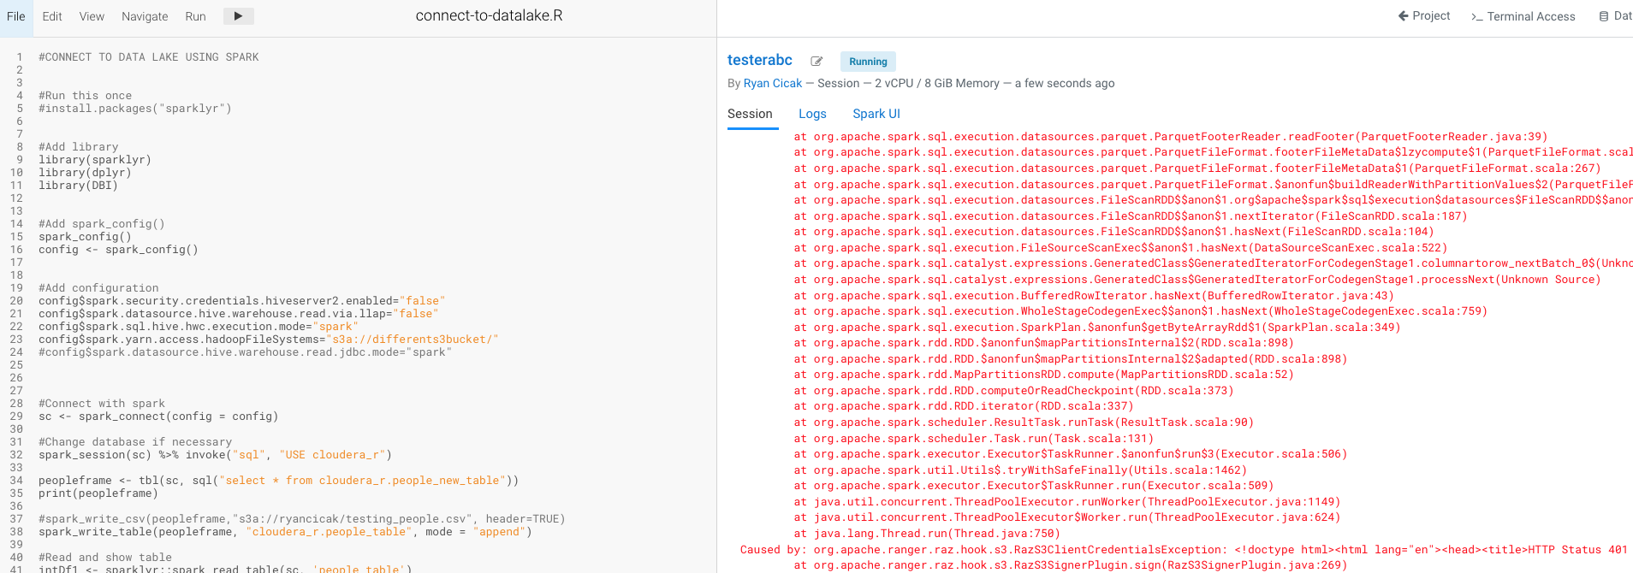Click the sc <- spark_connect line

[x=158, y=416]
